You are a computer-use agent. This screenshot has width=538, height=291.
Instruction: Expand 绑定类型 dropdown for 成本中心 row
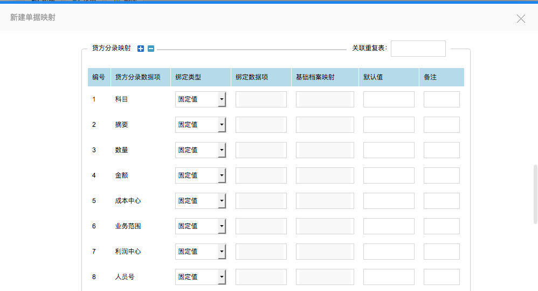pyautogui.click(x=201, y=201)
